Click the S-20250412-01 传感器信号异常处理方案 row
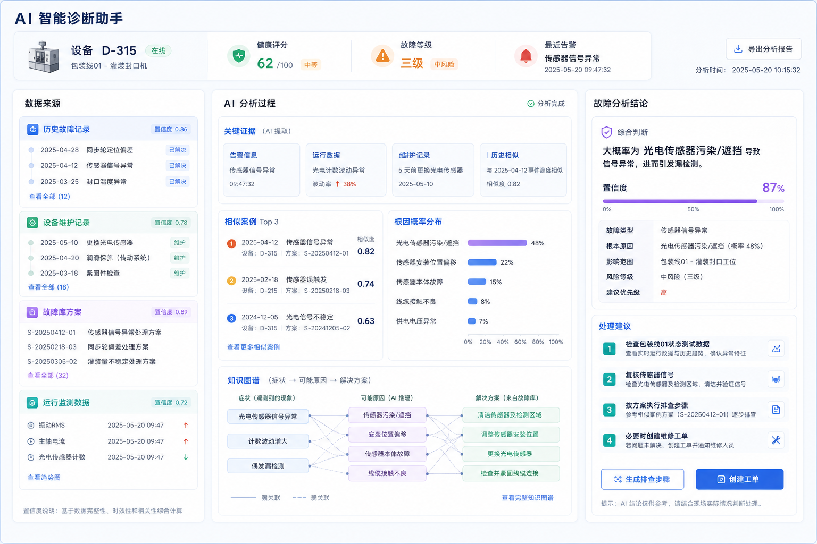 (94, 333)
